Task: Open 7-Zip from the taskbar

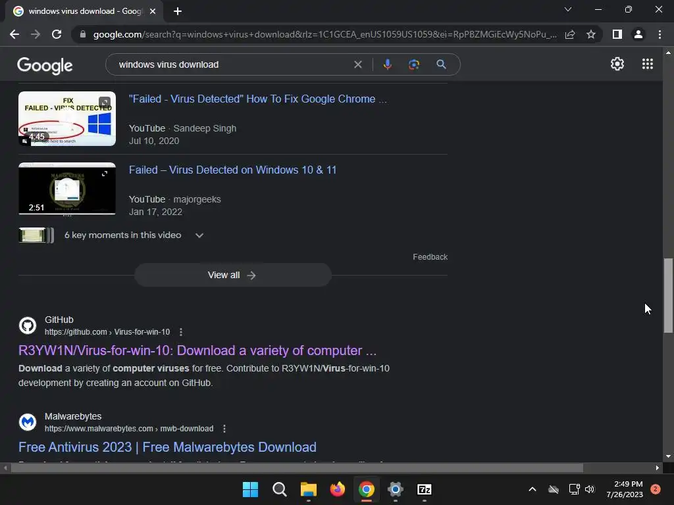Action: tap(425, 489)
